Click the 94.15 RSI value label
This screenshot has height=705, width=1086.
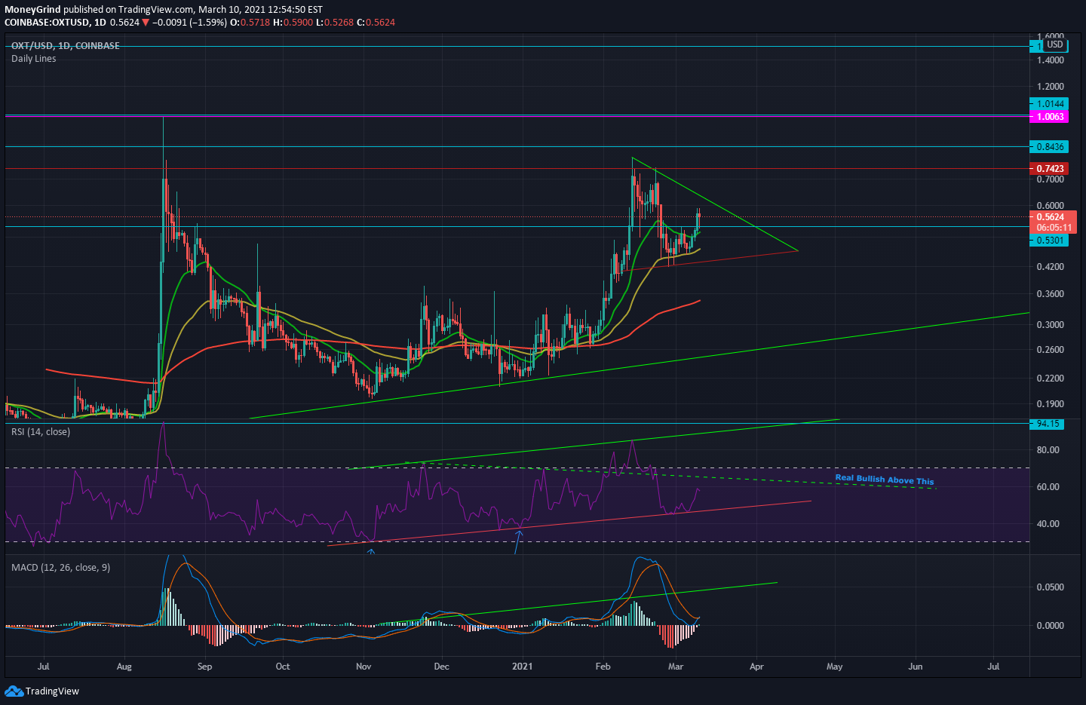[x=1048, y=424]
